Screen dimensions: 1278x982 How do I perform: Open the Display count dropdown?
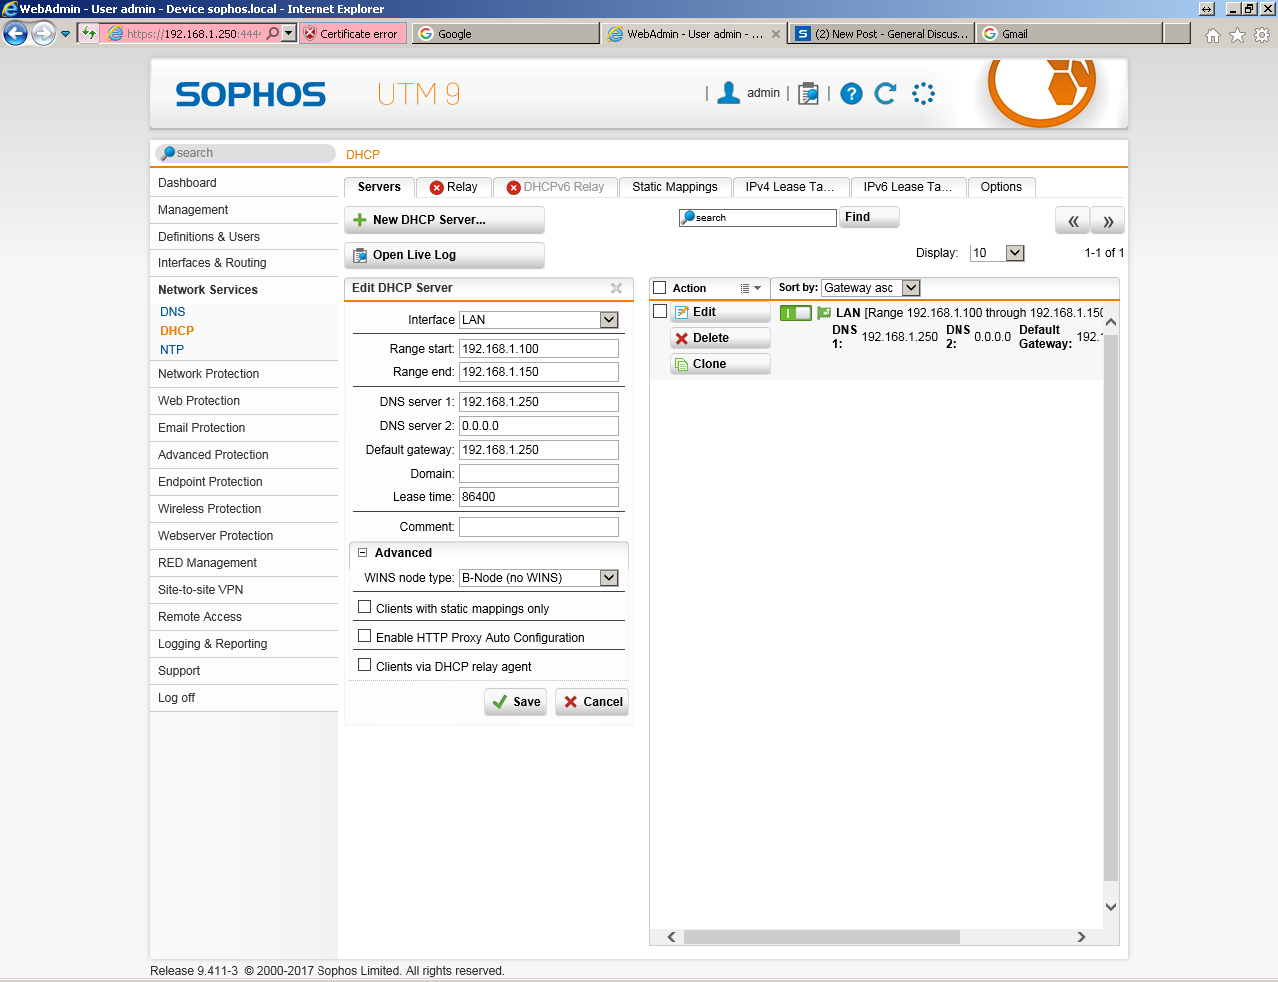click(x=998, y=253)
